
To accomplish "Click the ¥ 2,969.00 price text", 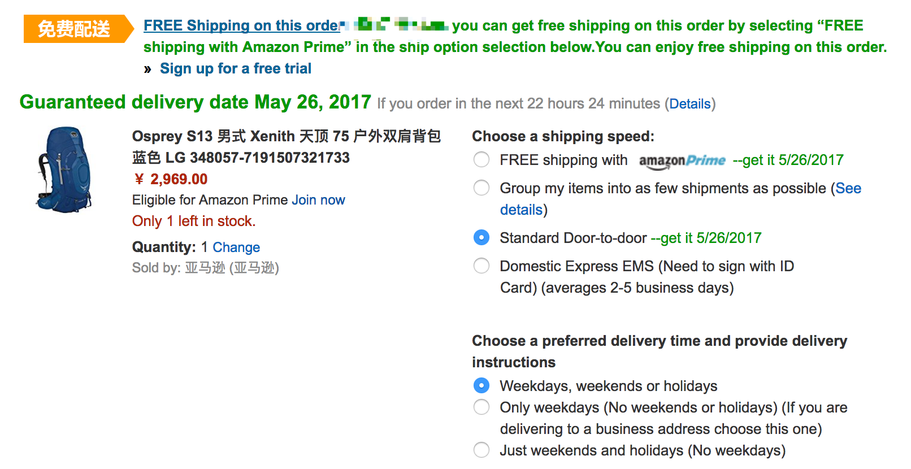I will click(171, 179).
